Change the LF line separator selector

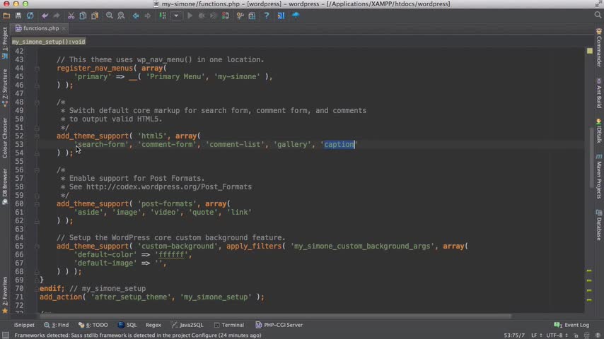tap(536, 335)
